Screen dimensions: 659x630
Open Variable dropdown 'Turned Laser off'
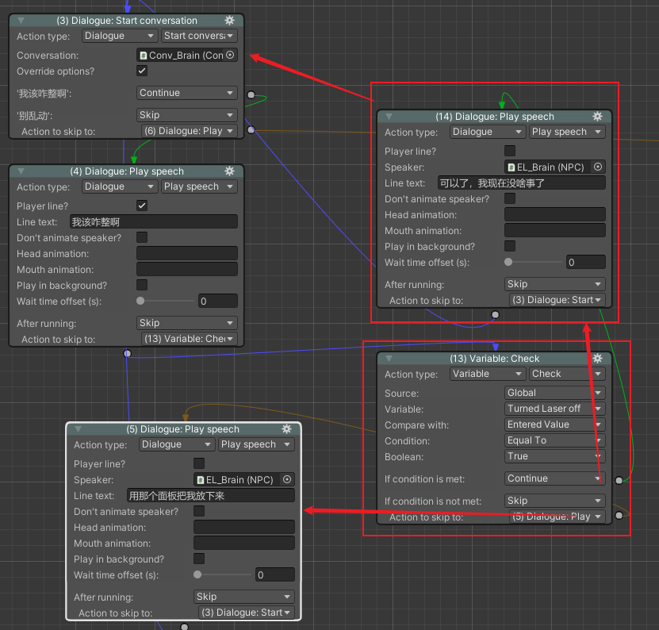(x=555, y=409)
